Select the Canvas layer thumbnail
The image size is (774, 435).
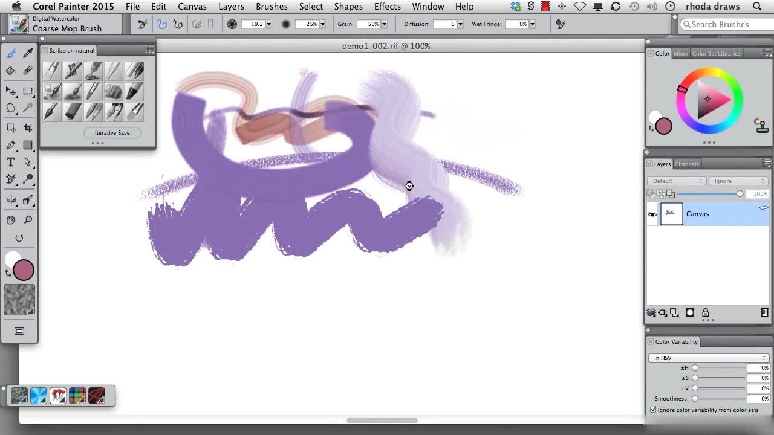pyautogui.click(x=671, y=214)
